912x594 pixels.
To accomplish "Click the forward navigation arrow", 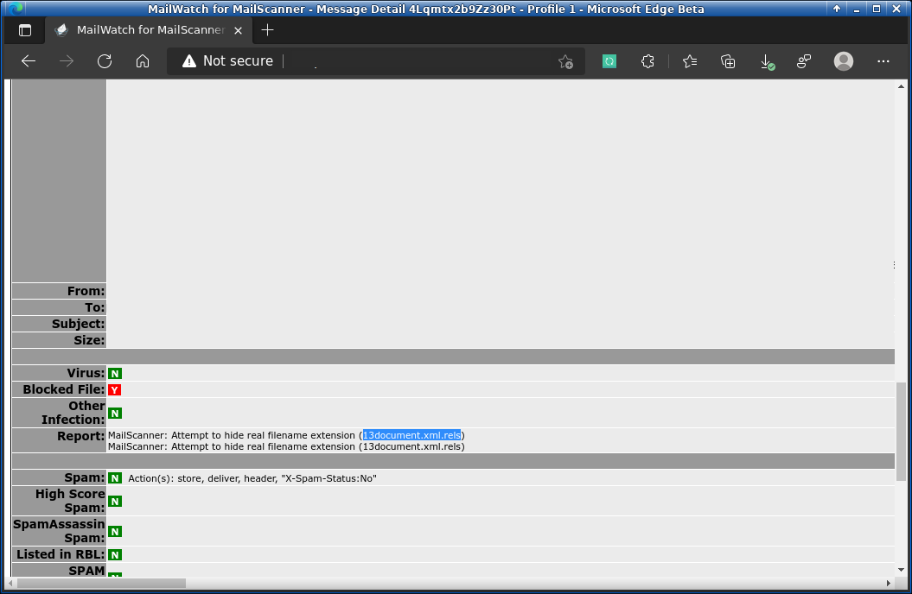I will [x=67, y=61].
